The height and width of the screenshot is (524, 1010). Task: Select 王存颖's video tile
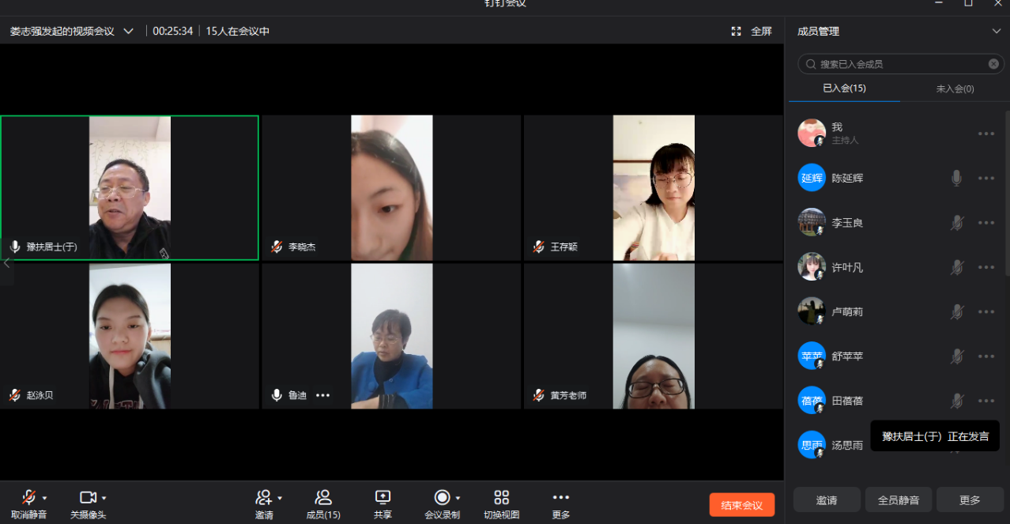click(x=653, y=188)
